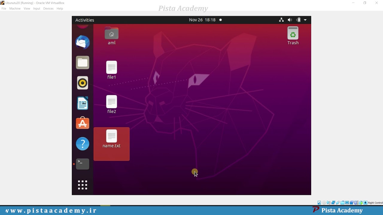Viewport: 383px width, 215px height.
Task: Click the virtualization CPU status icon
Action: [x=356, y=203]
